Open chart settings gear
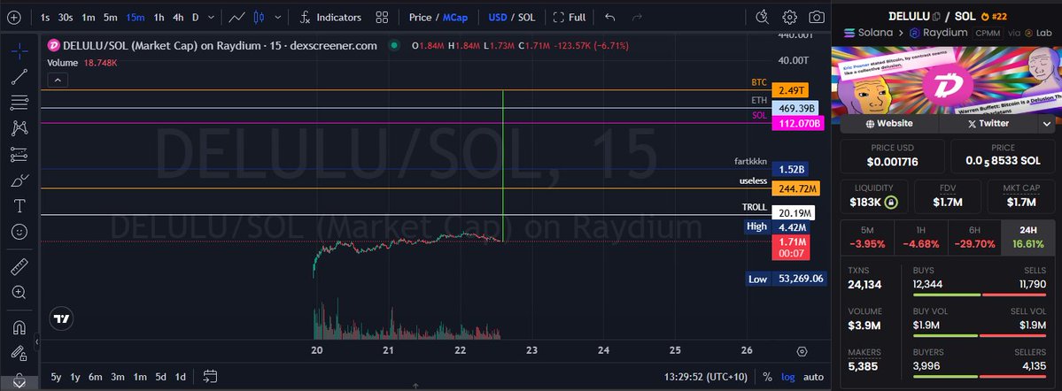Viewport: 1062px width, 391px height. 790,17
